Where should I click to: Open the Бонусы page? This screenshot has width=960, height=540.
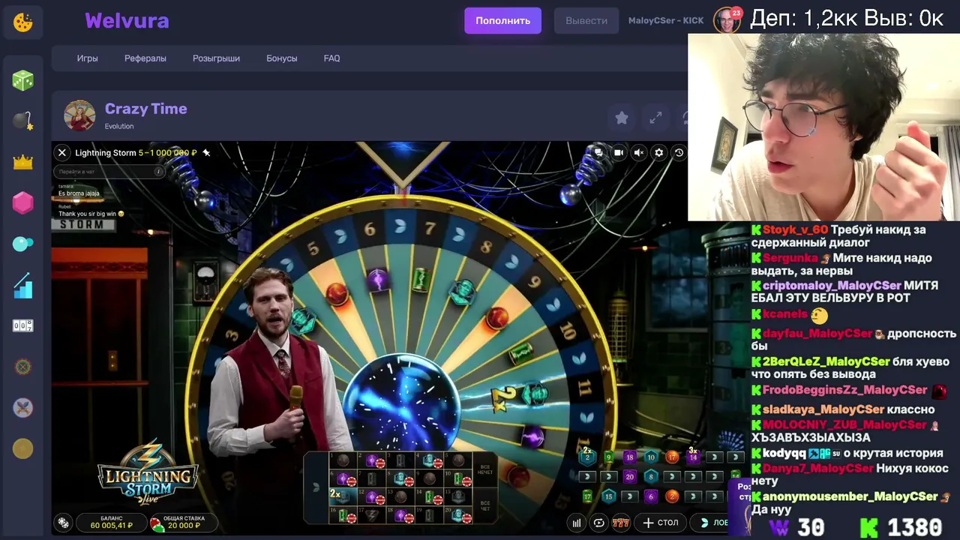coord(282,58)
